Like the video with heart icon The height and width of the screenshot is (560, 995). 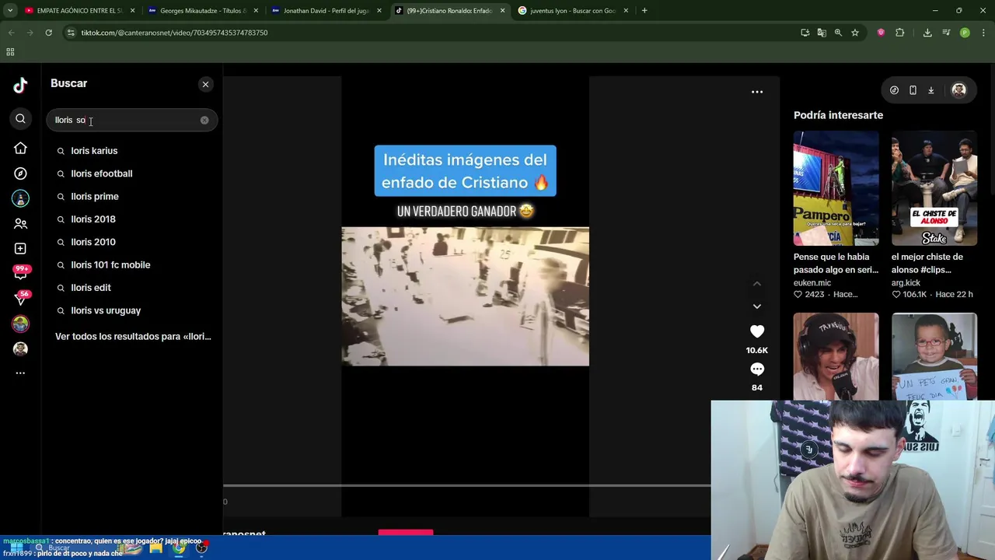(757, 331)
